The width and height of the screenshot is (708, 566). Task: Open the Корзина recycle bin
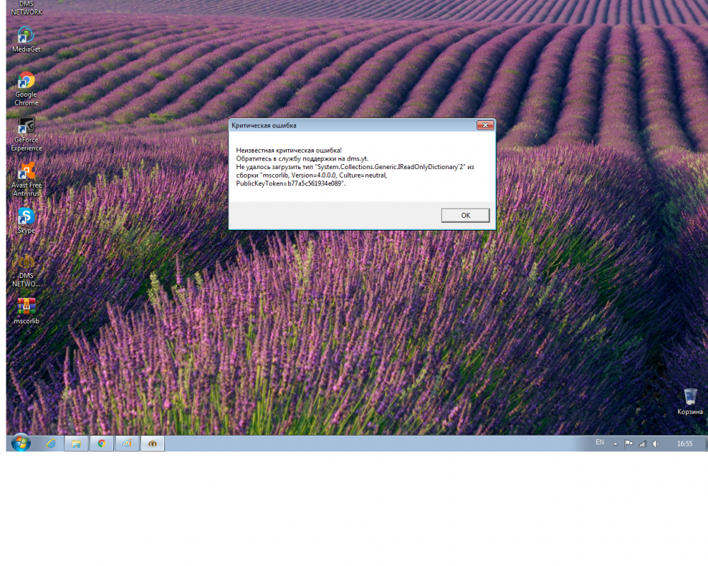(690, 398)
